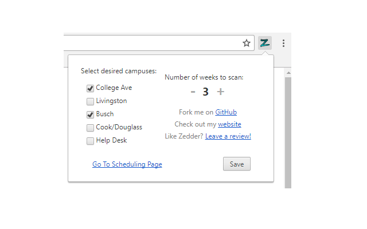Click the Busch campus label text
367x229 pixels.
104,114
